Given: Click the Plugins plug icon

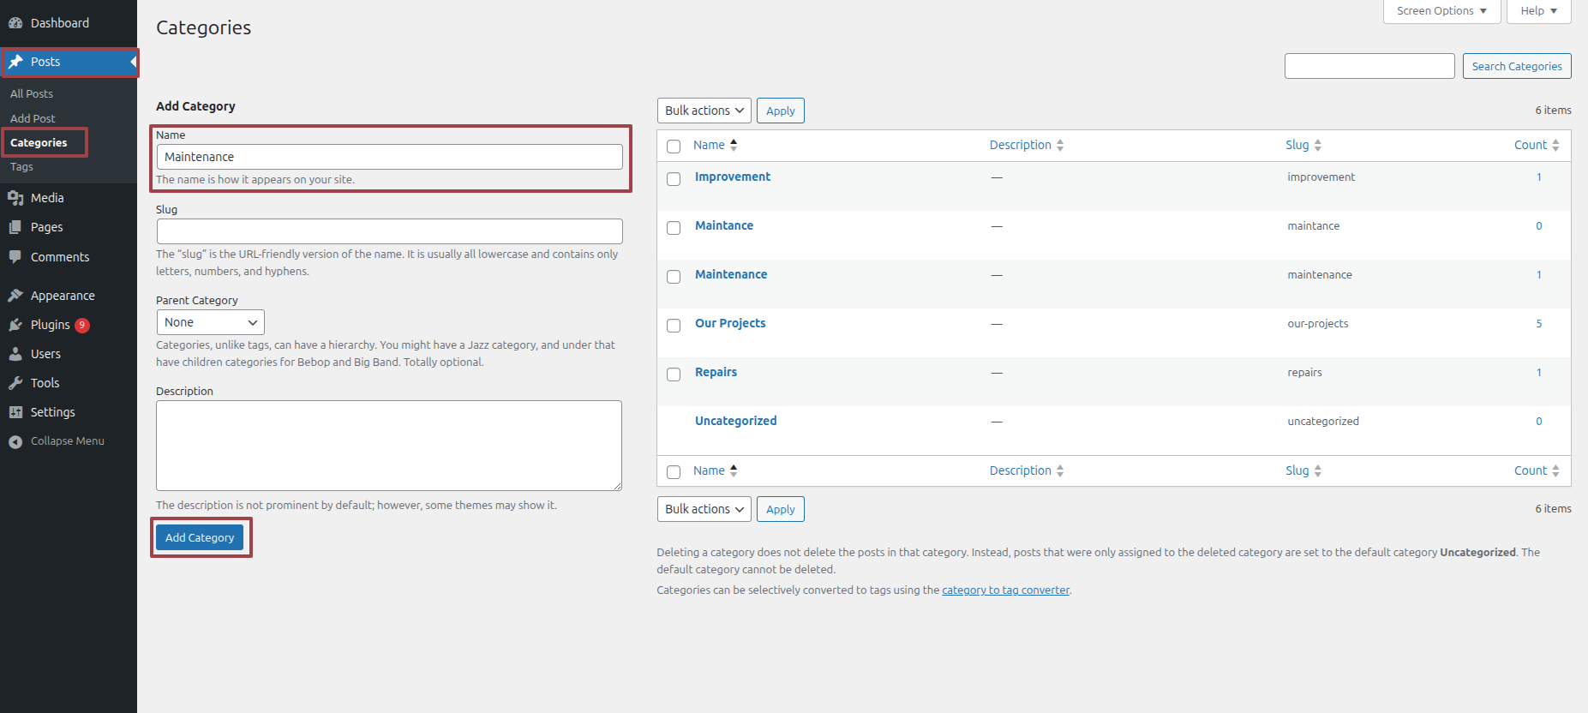Looking at the screenshot, I should 15,325.
